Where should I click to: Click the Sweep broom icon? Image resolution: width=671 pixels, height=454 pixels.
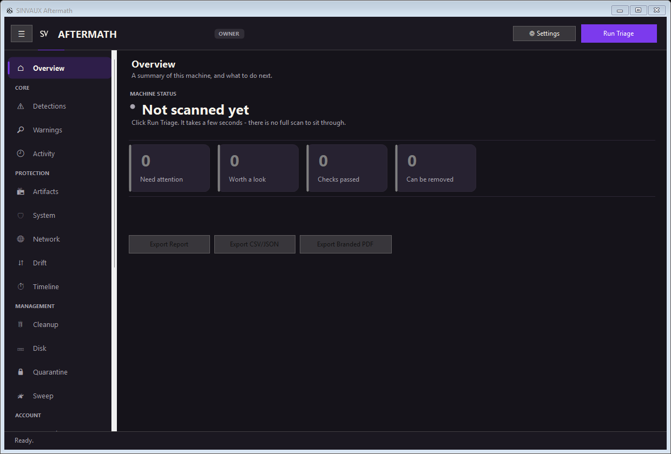(x=21, y=396)
